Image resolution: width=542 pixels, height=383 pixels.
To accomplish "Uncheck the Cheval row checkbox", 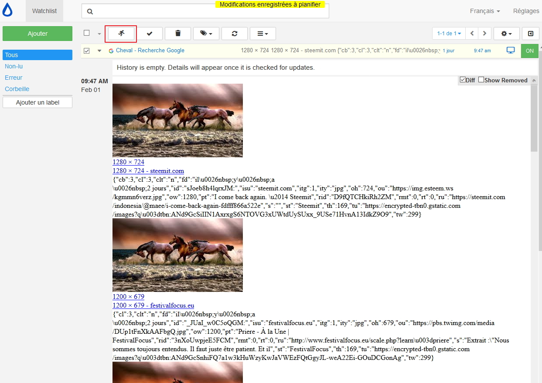I will click(87, 51).
